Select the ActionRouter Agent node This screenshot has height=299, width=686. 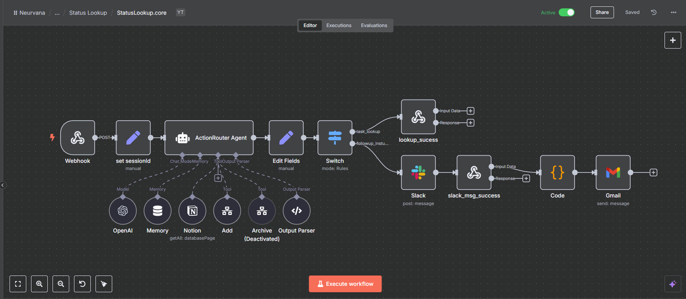pyautogui.click(x=209, y=138)
